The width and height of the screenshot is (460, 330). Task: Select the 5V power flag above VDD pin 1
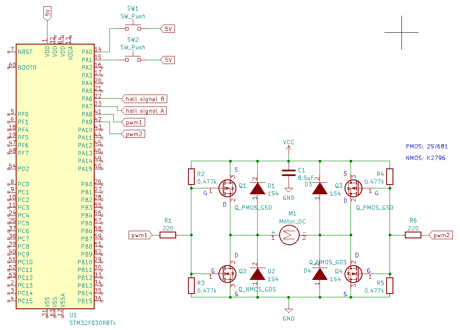[x=47, y=14]
